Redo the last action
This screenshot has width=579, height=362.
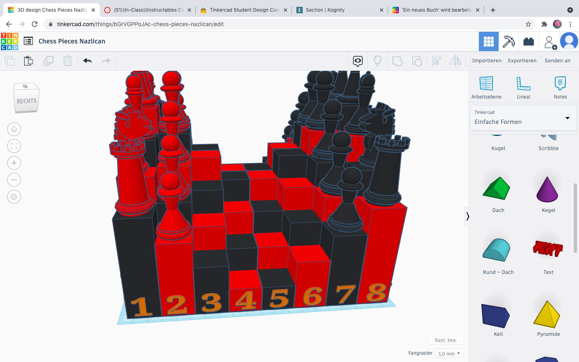(x=106, y=61)
